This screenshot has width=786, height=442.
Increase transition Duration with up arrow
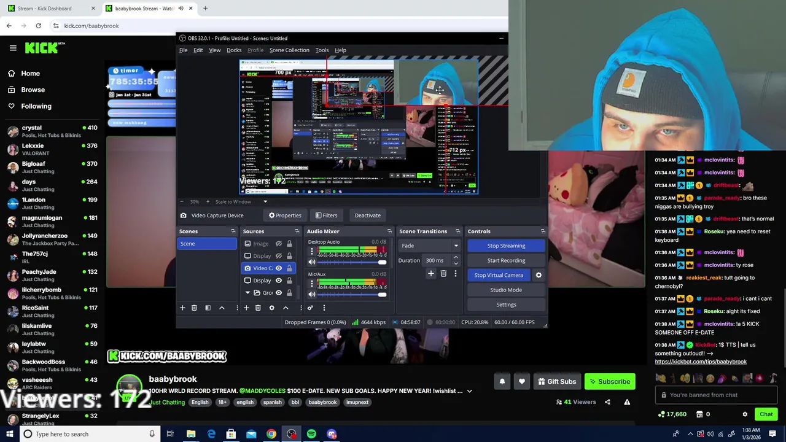(456, 258)
